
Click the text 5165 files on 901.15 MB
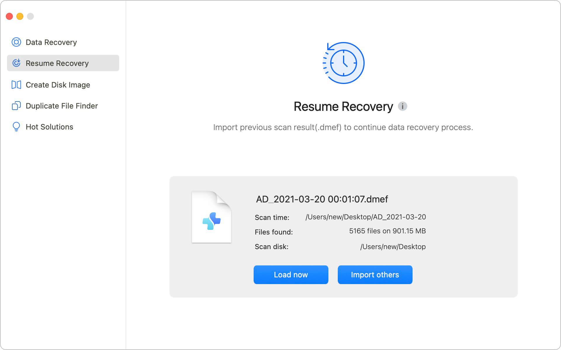(387, 231)
